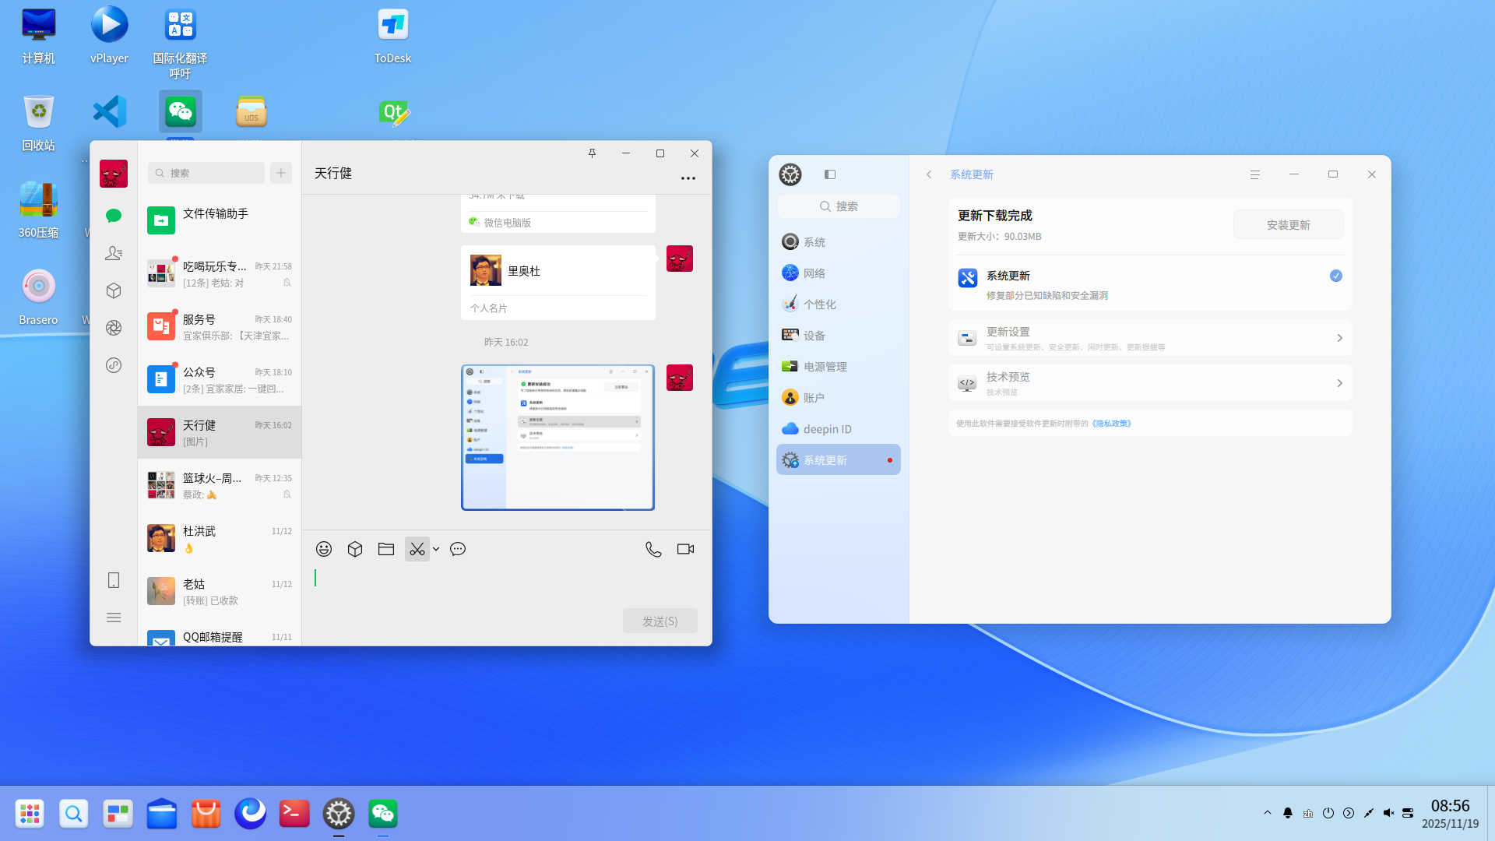Open the WeChat contacts sidebar icon
Image resolution: width=1495 pixels, height=841 pixels.
tap(114, 253)
